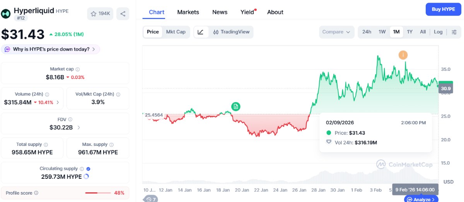Open the Markets tab

pos(188,12)
